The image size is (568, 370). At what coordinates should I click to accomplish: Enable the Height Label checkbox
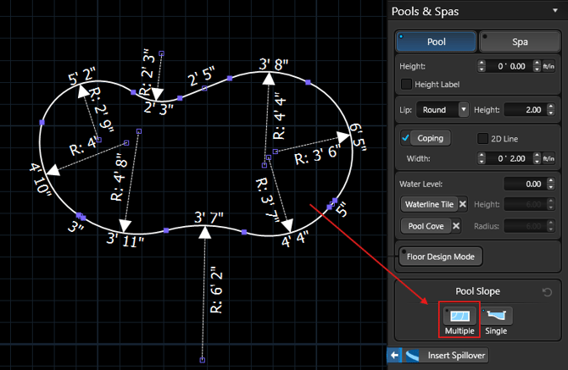pos(406,84)
